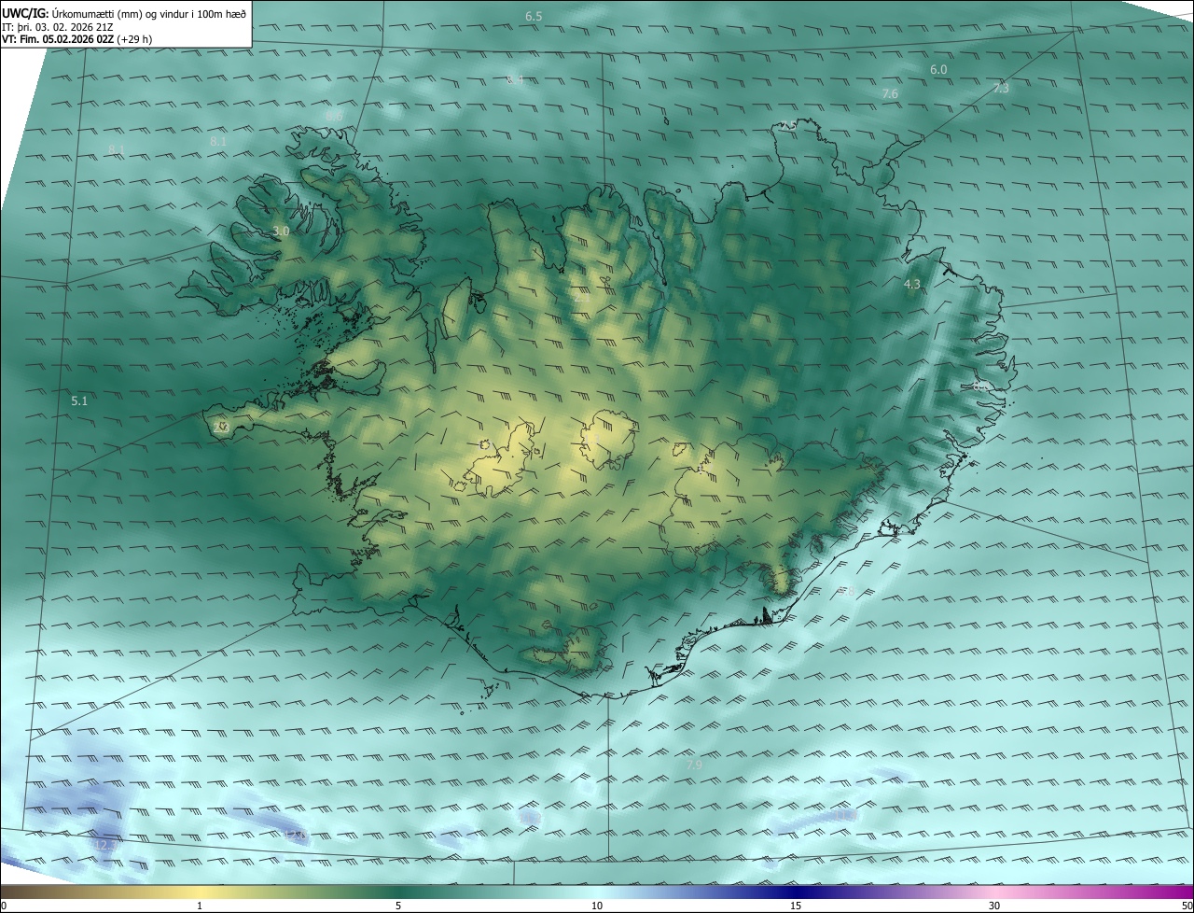Click the 50 tick on the color scale
Screen dimensions: 1194x913
click(x=1187, y=906)
